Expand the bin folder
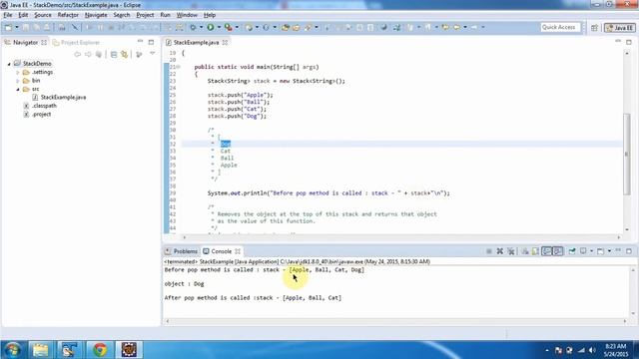The image size is (639, 359). (18, 81)
